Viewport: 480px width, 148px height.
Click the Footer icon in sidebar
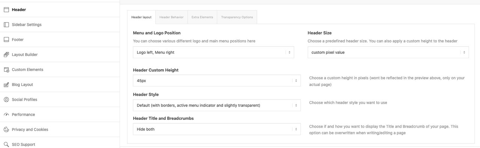coord(6,39)
